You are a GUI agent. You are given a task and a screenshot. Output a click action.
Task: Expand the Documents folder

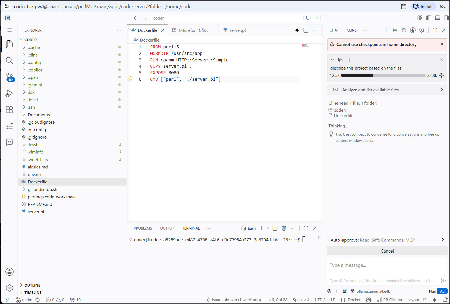tap(72, 115)
